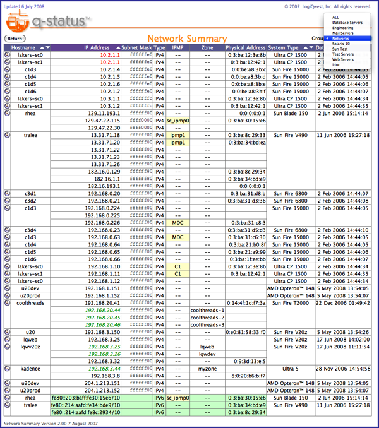Select Database Servers from group list
This screenshot has height=428, width=379.
(x=347, y=22)
